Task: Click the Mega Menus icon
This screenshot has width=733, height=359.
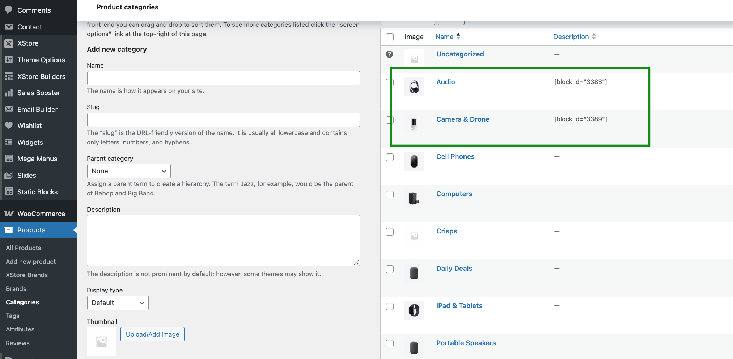Action: pos(9,159)
